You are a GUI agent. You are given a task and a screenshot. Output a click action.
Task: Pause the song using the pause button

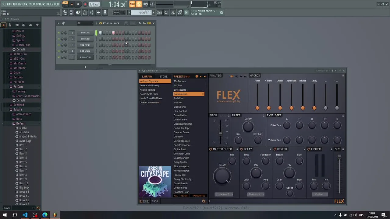[72, 4]
